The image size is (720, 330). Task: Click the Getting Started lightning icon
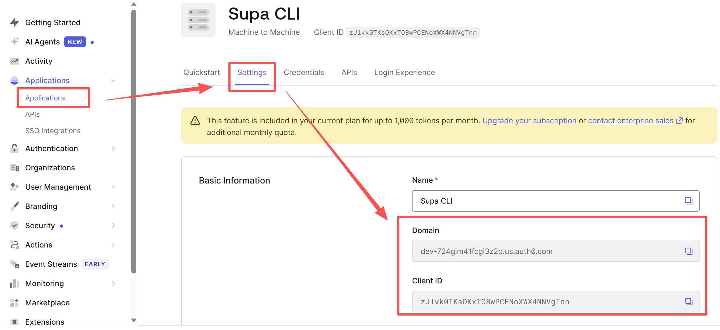(14, 22)
